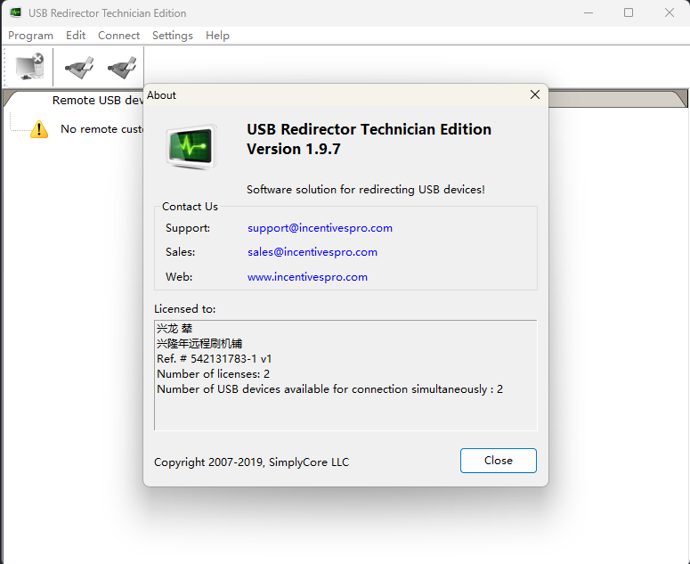Click the app icon in the title bar
The width and height of the screenshot is (690, 564).
coord(16,12)
